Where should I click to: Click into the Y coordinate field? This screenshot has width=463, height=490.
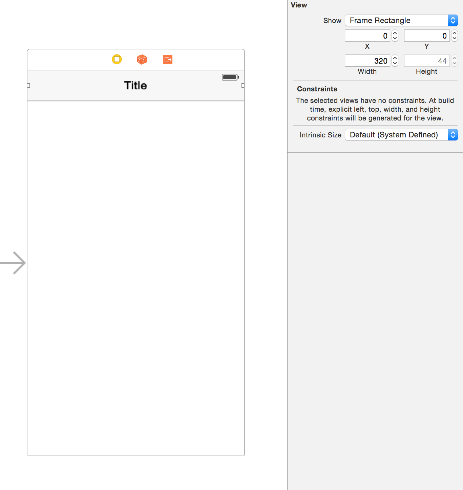pyautogui.click(x=427, y=36)
